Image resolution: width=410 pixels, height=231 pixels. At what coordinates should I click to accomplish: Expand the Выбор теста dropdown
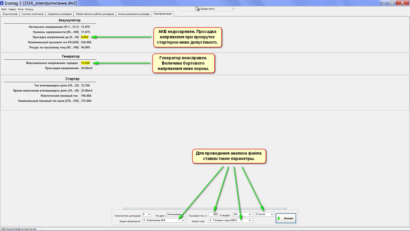(x=207, y=9)
